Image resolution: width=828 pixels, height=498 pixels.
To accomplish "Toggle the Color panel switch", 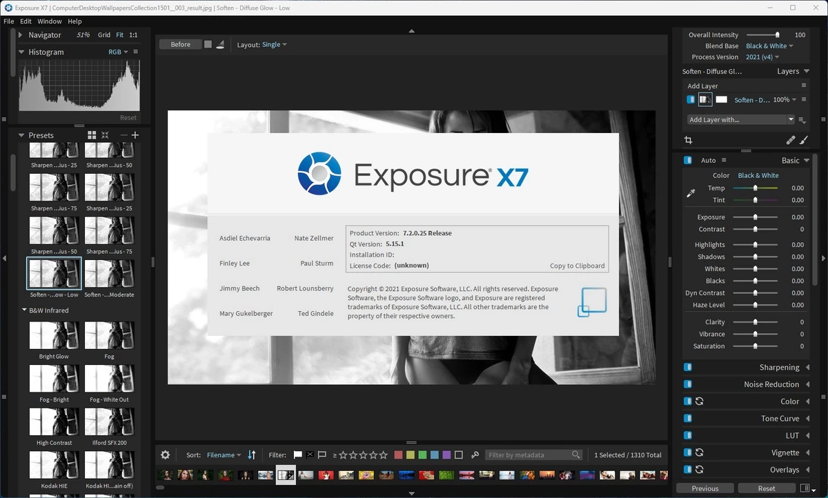I will click(688, 401).
